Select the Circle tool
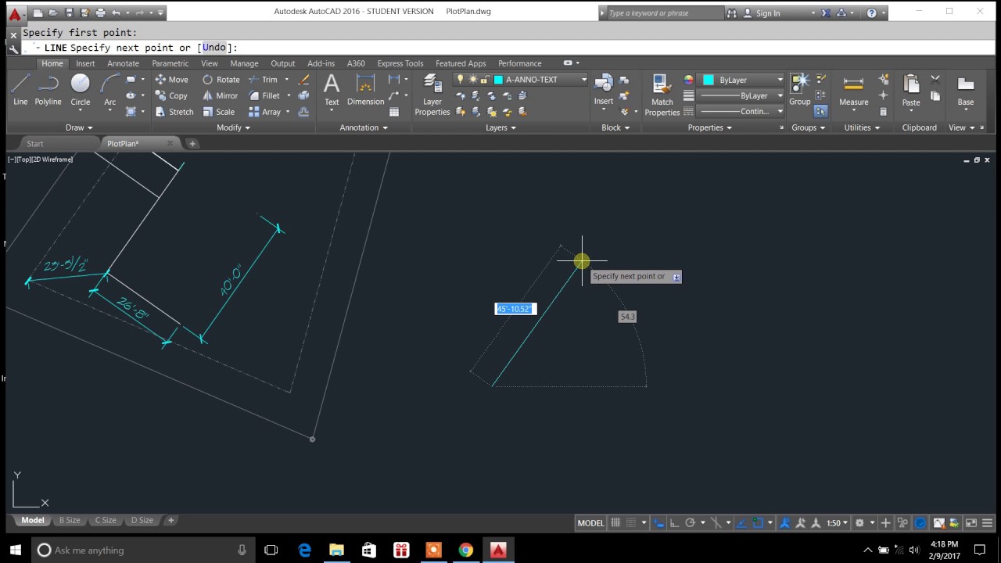Image resolution: width=1001 pixels, height=563 pixels. (81, 90)
